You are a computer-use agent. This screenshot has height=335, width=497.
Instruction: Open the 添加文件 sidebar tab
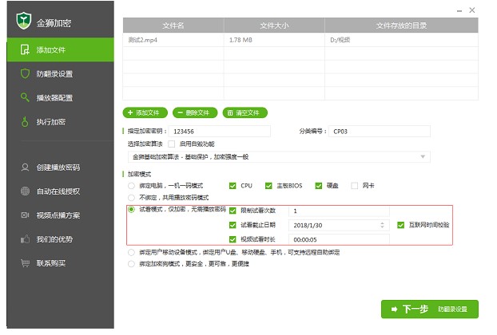(60, 49)
